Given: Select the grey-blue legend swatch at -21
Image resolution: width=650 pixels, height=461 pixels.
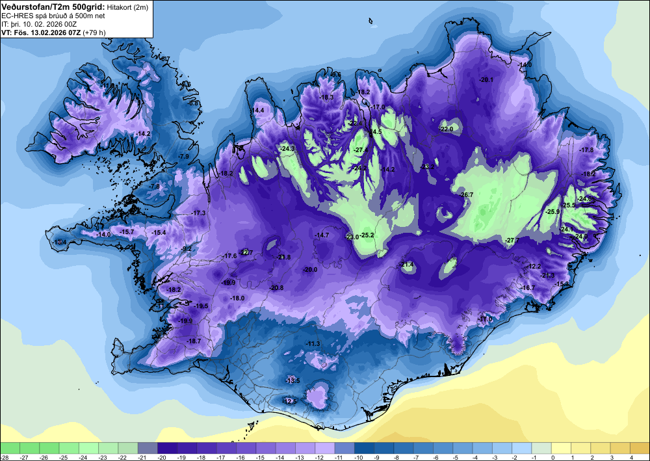Looking at the screenshot, I should pos(148,448).
